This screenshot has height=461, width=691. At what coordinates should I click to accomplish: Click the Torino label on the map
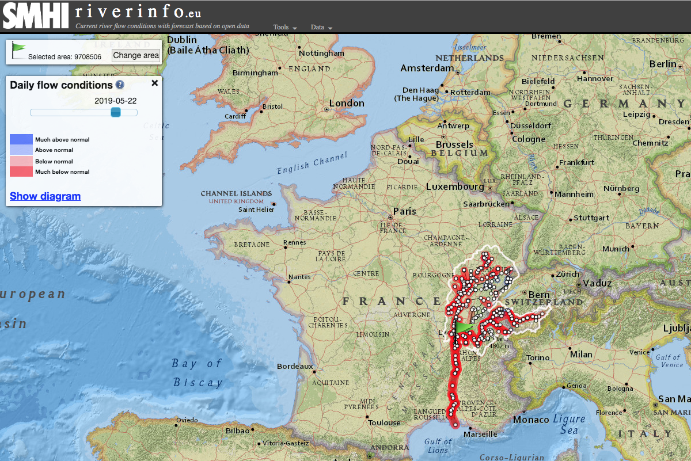(x=538, y=357)
